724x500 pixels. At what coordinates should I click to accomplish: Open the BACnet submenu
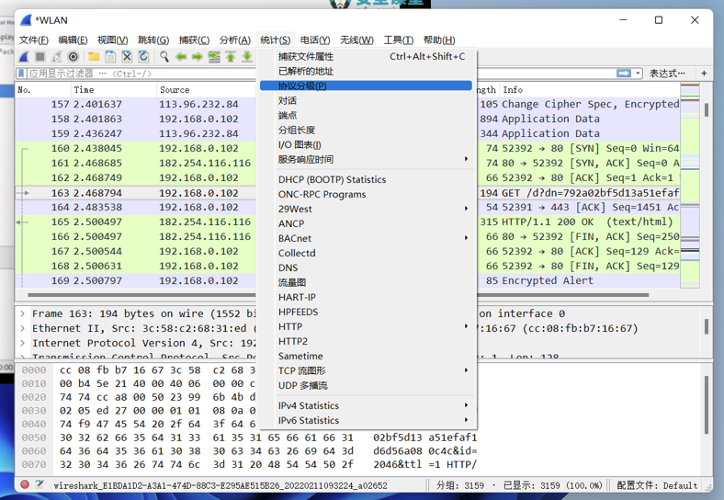coord(367,238)
